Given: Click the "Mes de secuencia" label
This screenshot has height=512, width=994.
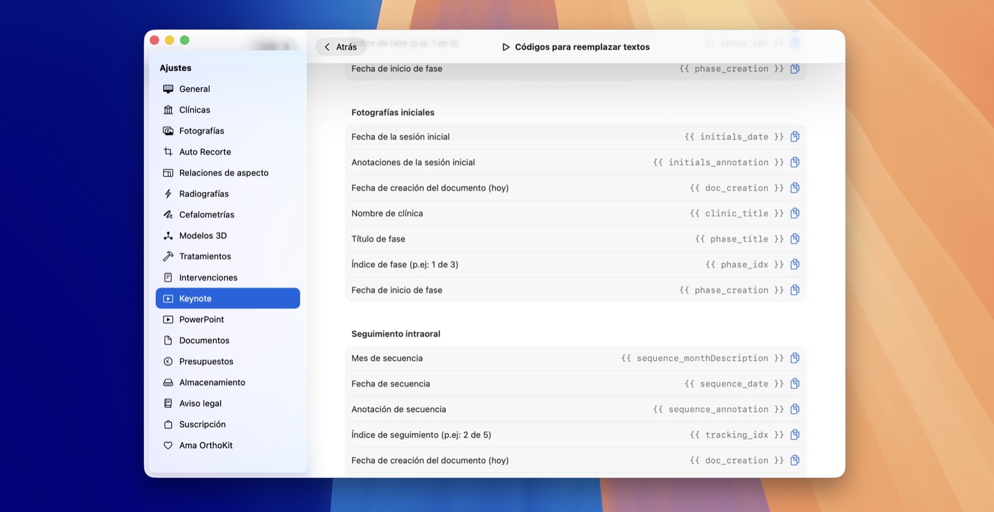Looking at the screenshot, I should [387, 358].
